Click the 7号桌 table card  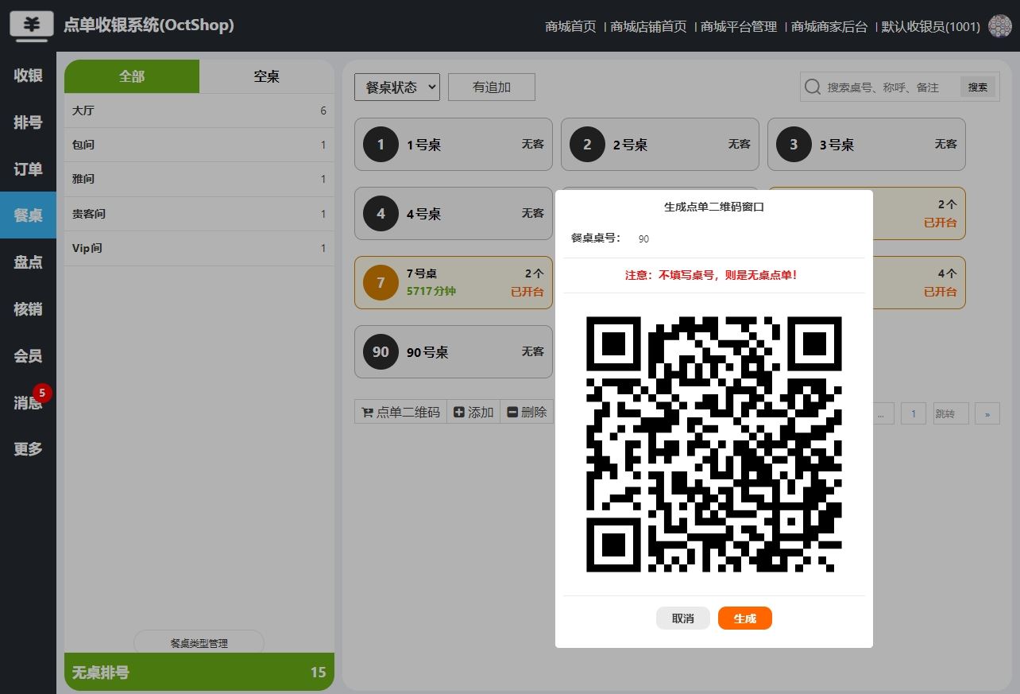tap(454, 283)
